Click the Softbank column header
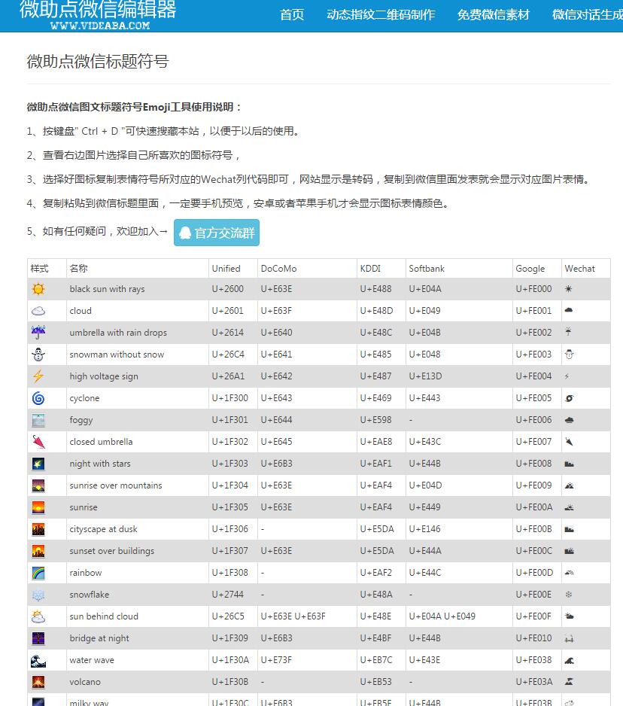Screen dimensions: 623x706 click(427, 269)
